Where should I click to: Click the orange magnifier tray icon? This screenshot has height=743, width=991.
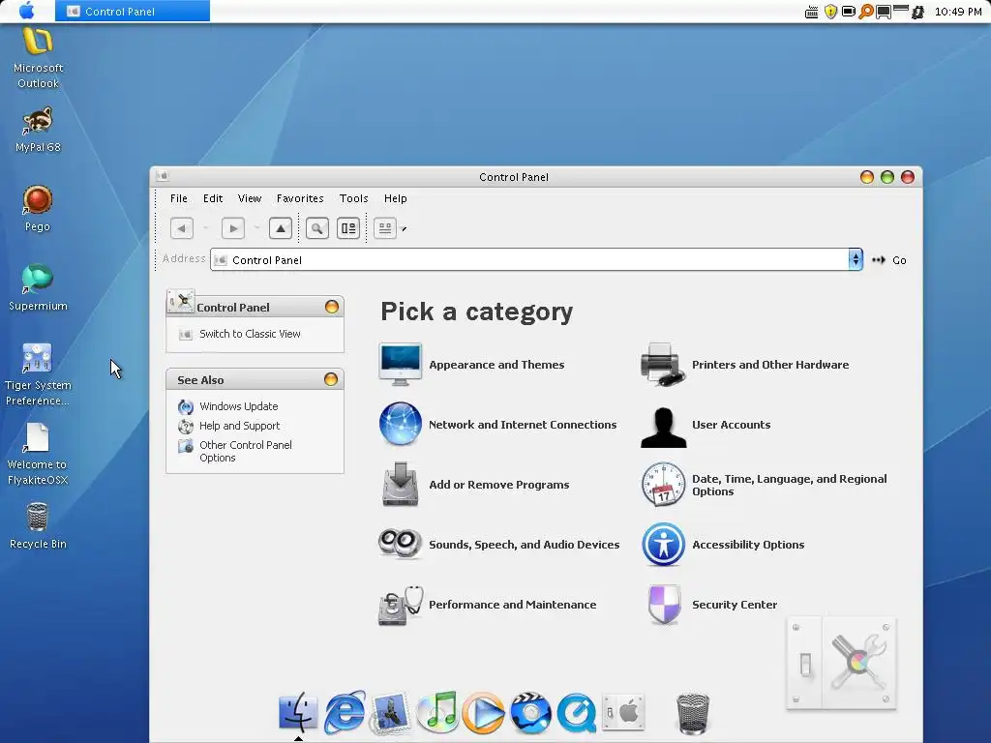coord(866,12)
